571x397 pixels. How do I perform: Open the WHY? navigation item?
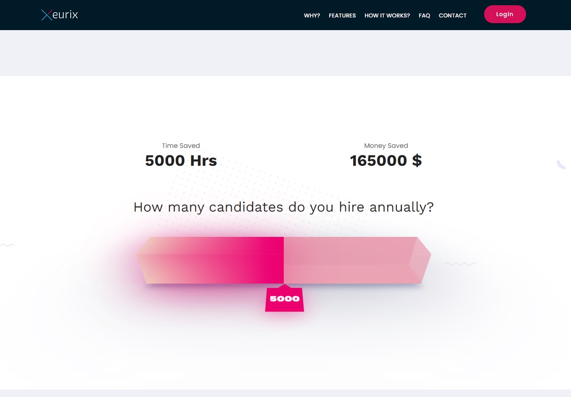tap(312, 15)
